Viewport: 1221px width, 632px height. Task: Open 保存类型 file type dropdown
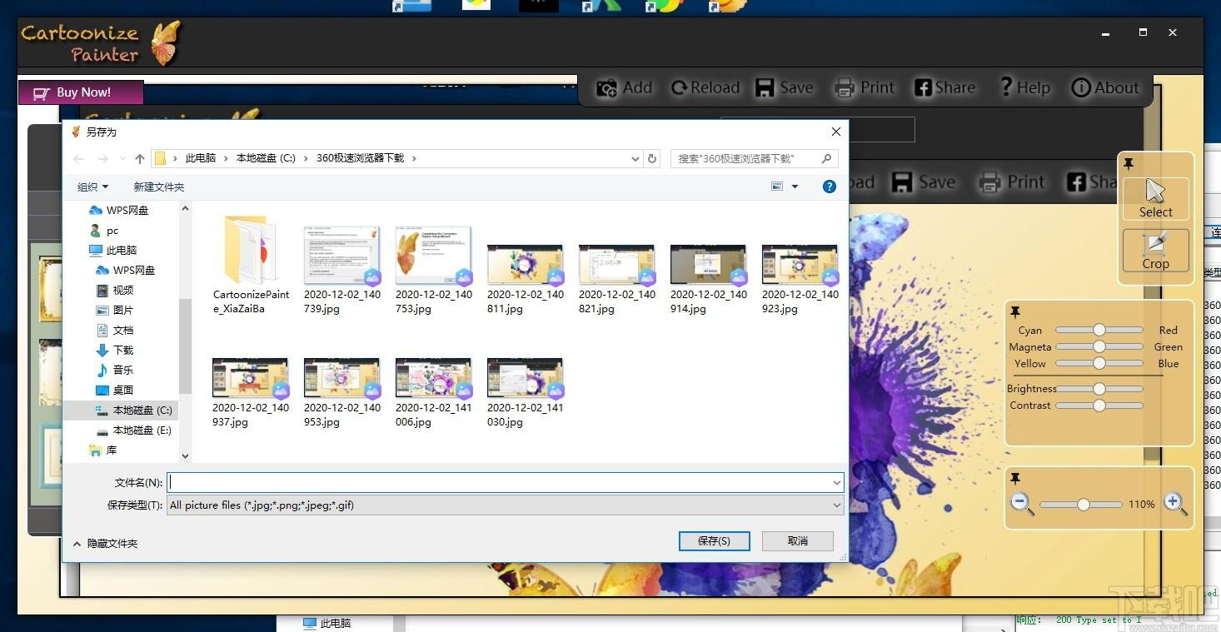[x=505, y=505]
